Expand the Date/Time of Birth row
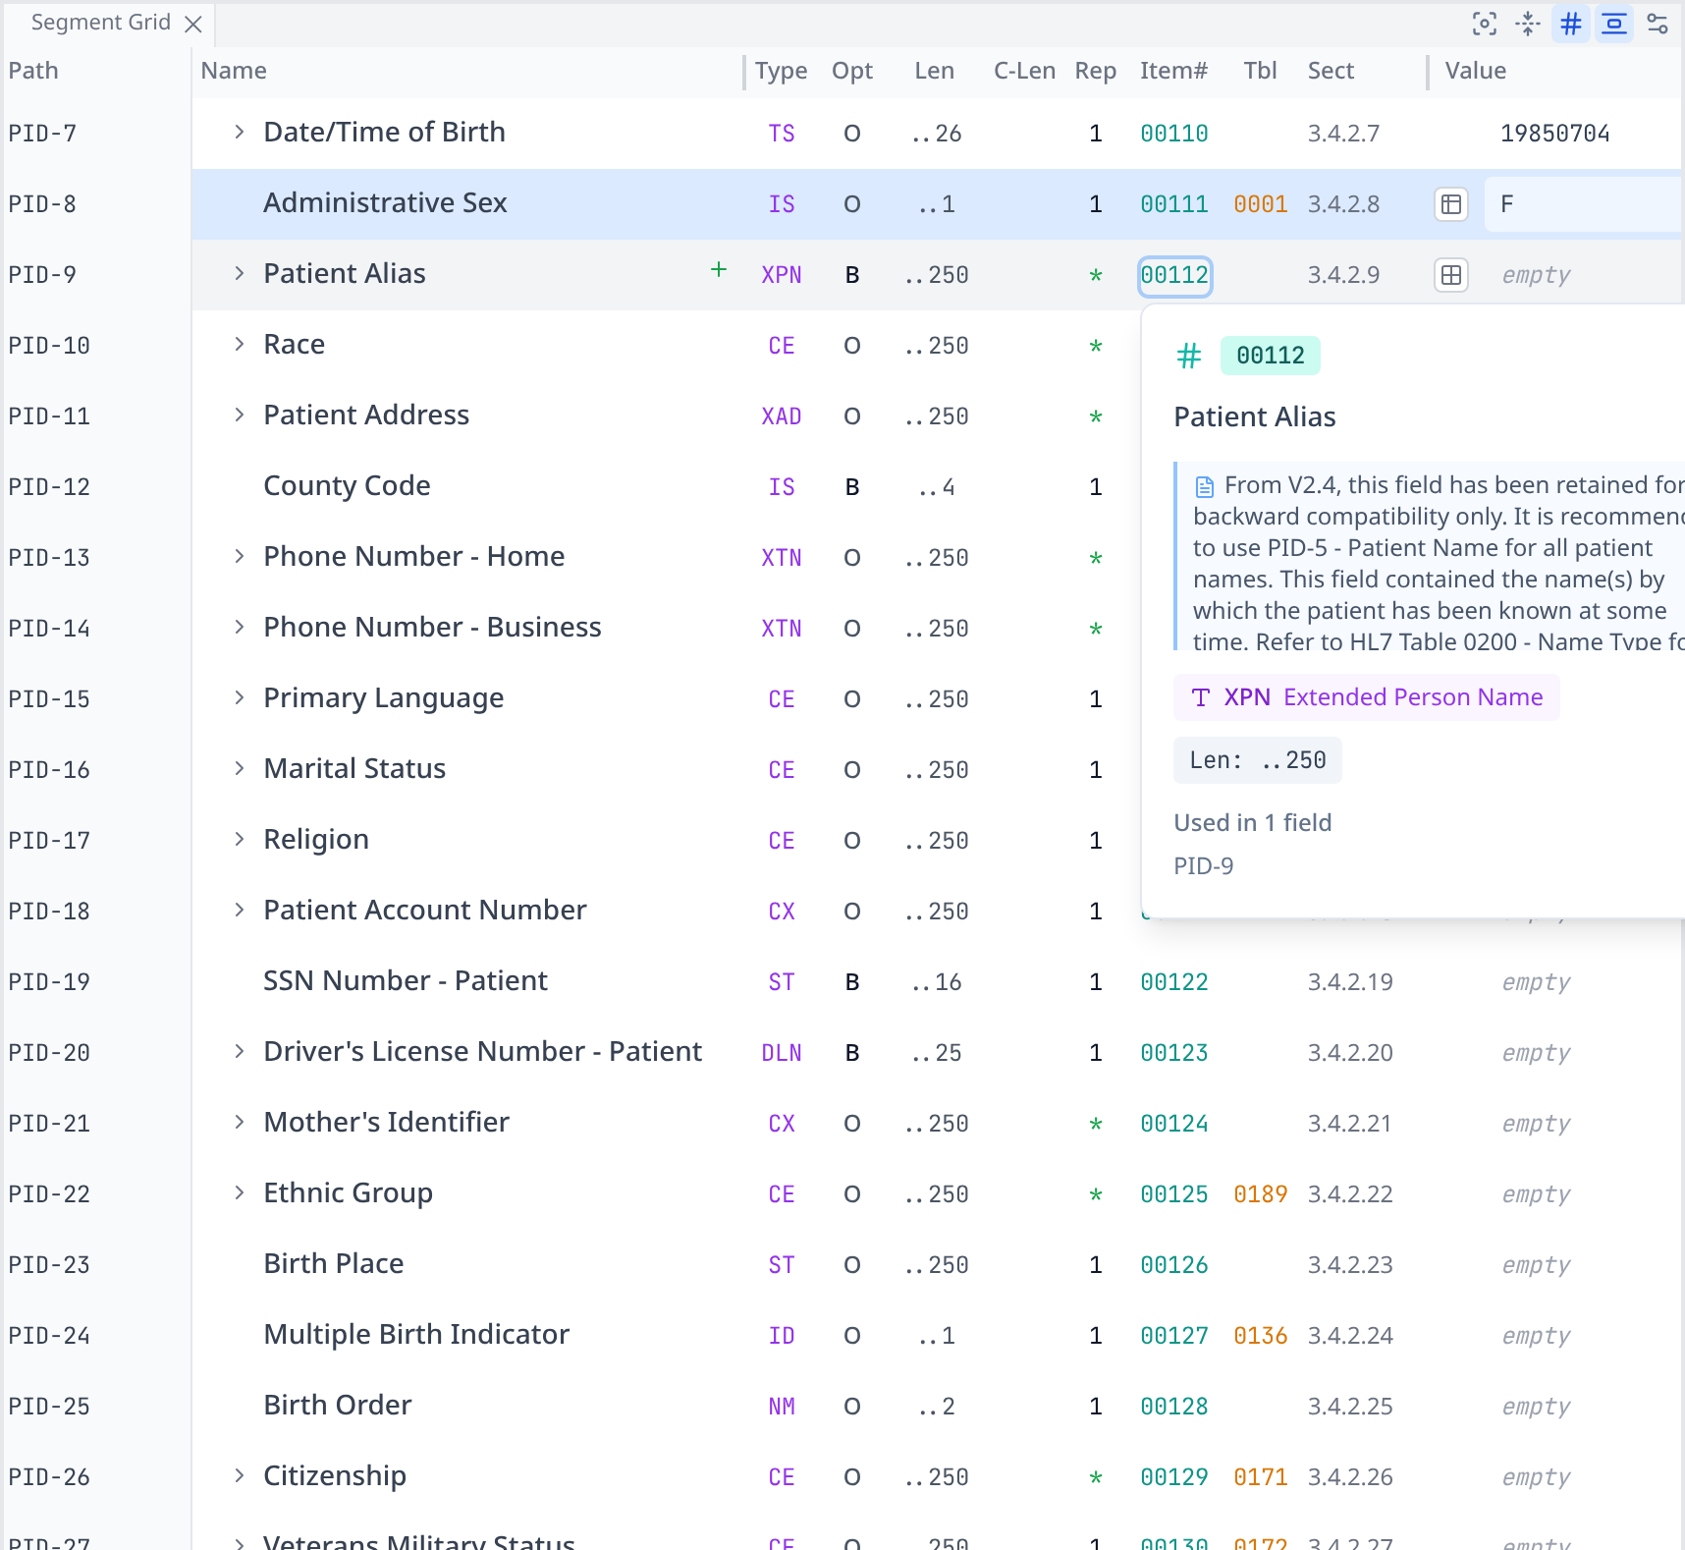This screenshot has height=1550, width=1685. coord(239,132)
